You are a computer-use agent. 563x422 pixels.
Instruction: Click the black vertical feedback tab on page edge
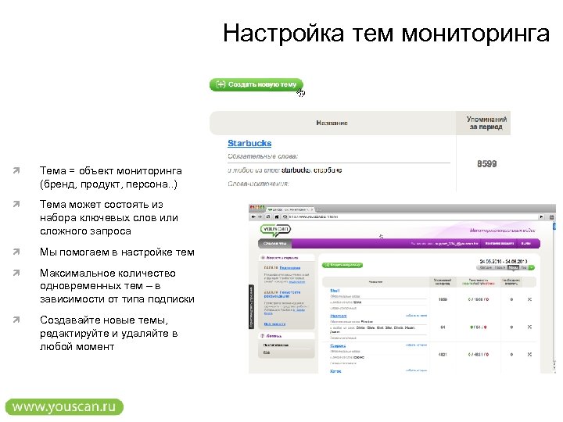coord(251,306)
